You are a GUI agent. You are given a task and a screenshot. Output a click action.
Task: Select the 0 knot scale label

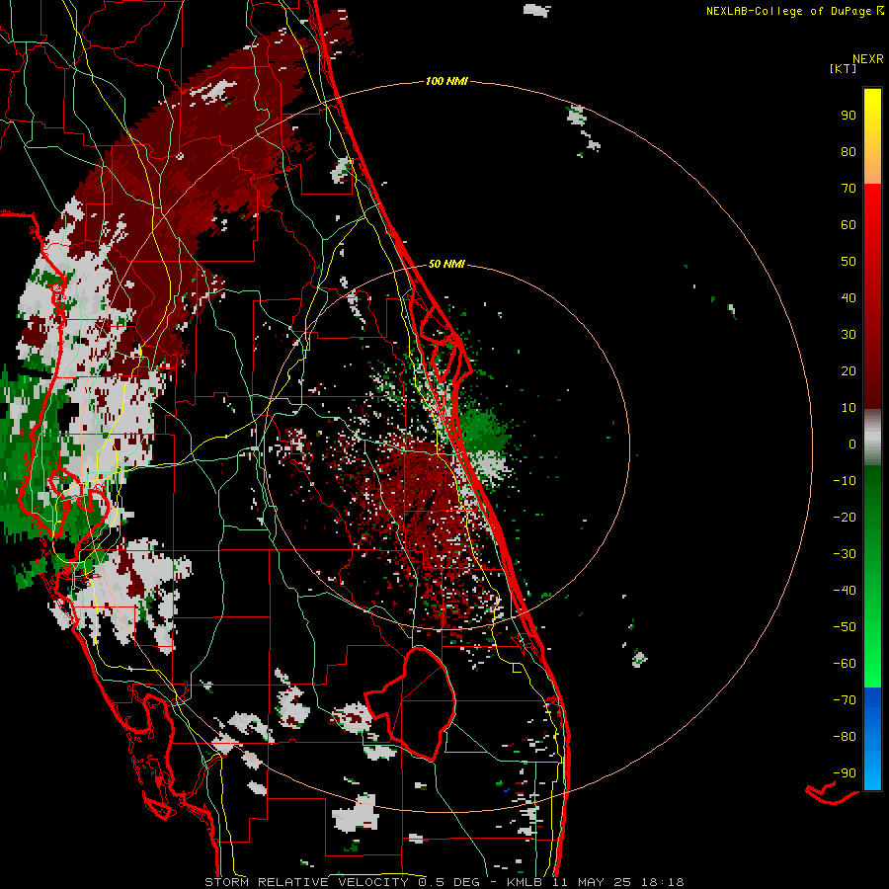[x=852, y=444]
